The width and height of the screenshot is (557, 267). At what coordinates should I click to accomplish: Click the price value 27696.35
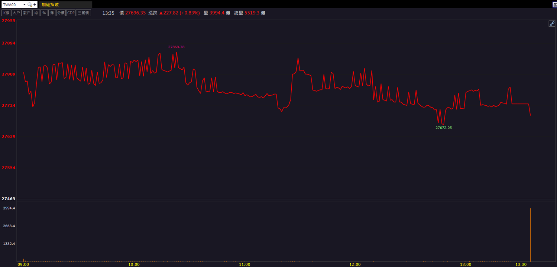135,13
